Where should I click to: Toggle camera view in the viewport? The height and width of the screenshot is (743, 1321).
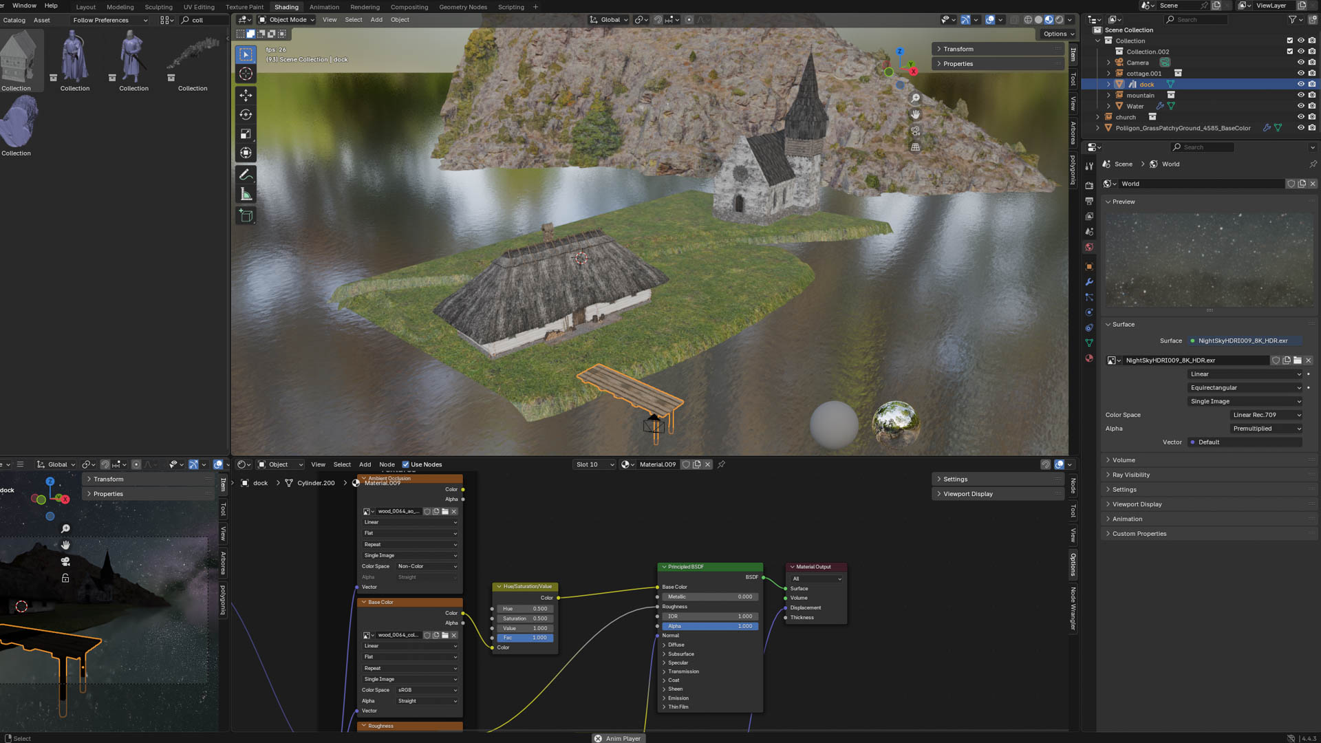tap(915, 131)
